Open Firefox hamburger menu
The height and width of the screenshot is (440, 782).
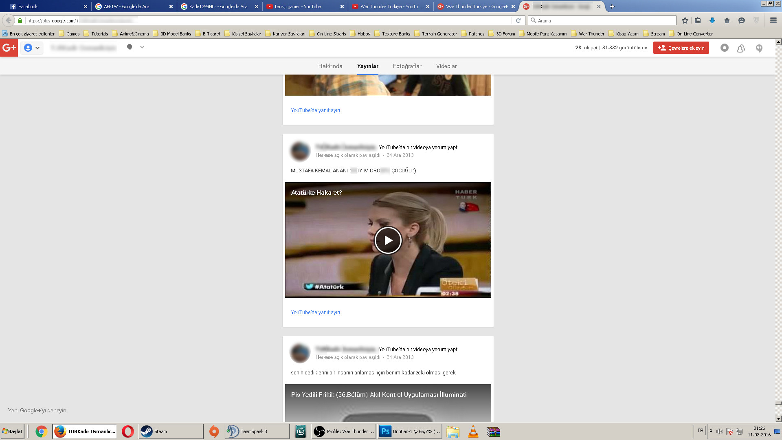pos(773,20)
